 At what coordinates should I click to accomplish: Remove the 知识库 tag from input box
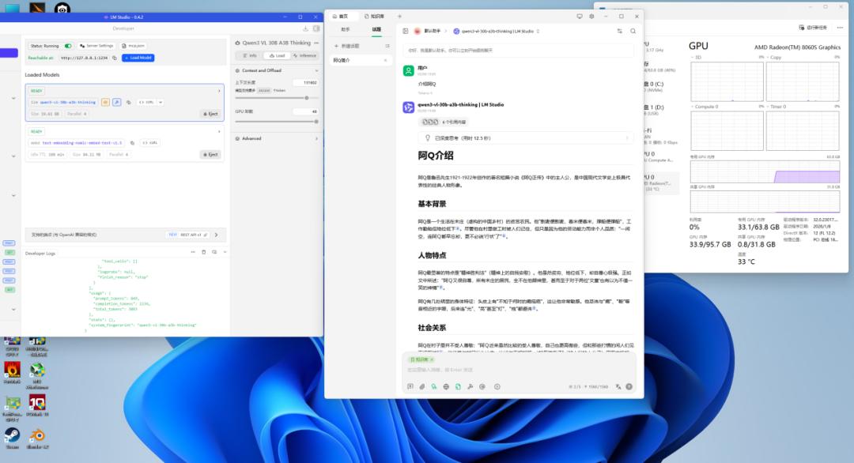point(432,359)
